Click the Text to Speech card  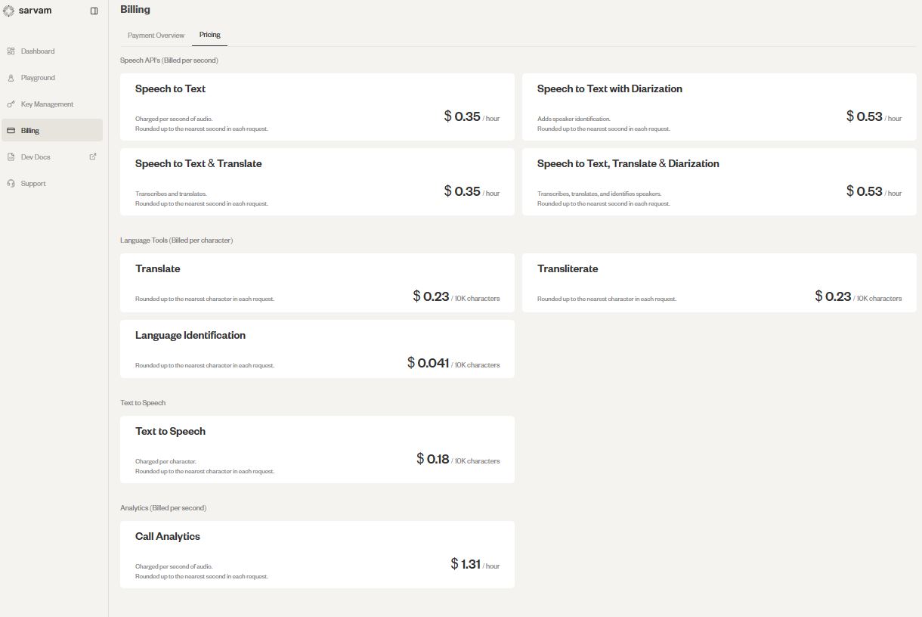pyautogui.click(x=317, y=448)
